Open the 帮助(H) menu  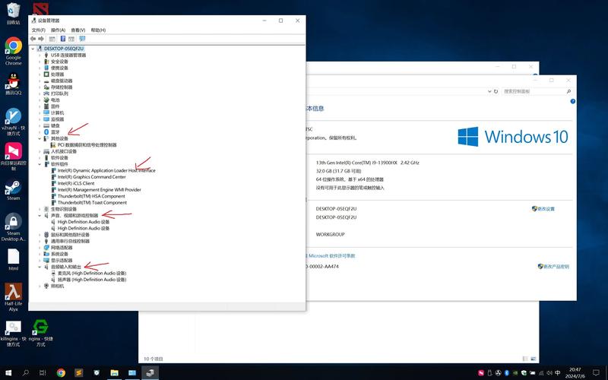[x=98, y=30]
